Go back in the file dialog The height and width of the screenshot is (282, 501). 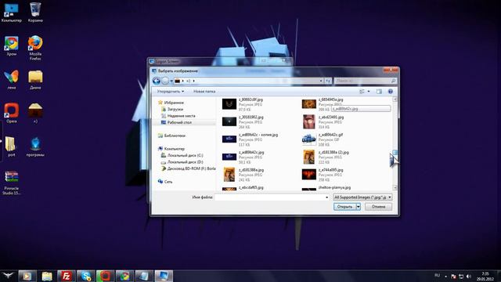[x=157, y=81]
